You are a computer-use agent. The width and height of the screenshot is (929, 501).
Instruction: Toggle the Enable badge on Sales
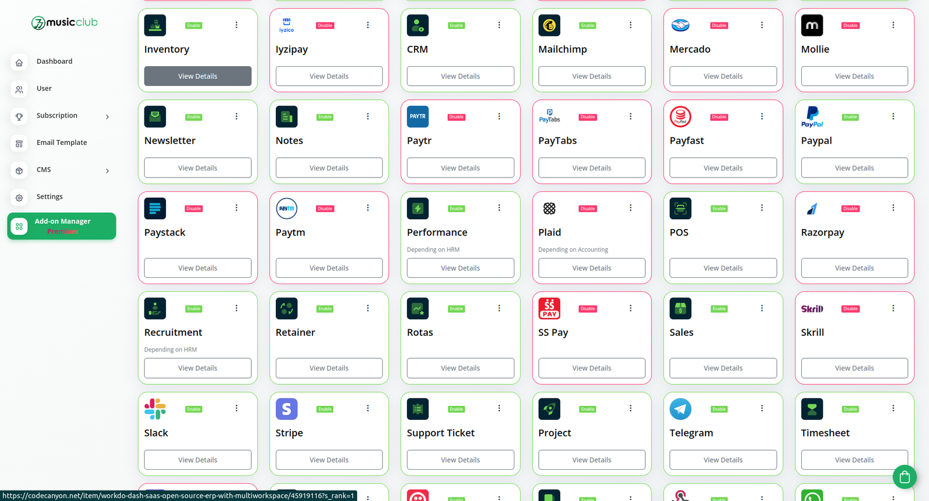(x=719, y=309)
